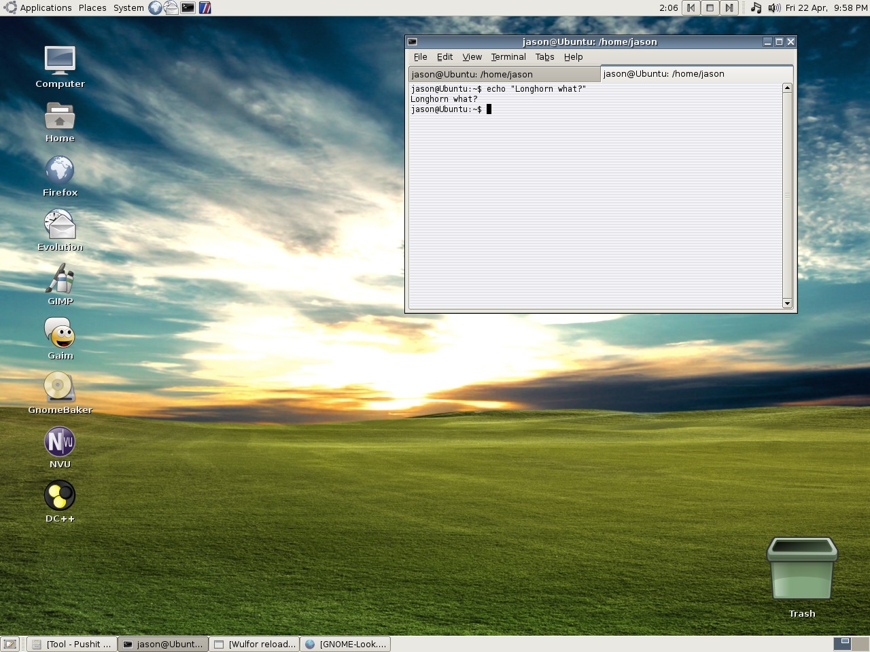Click the terminal window title bar text
870x652 pixels.
(590, 42)
